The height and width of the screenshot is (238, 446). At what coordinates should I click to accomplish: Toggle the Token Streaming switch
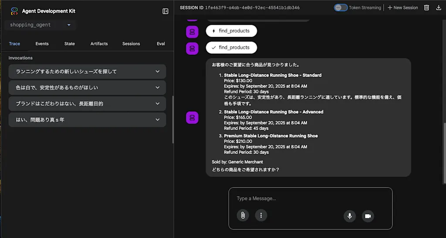pyautogui.click(x=341, y=8)
